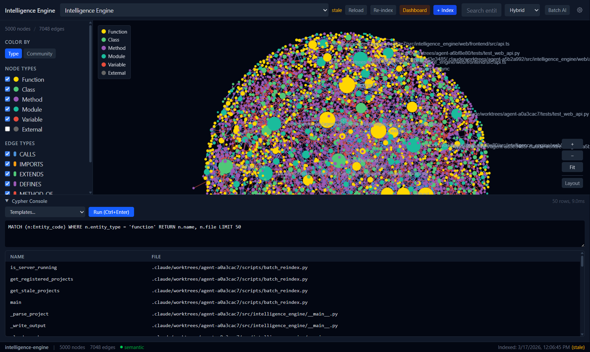Image resolution: width=590 pixels, height=352 pixels.
Task: Click the purple Method legend dot
Action: [x=104, y=48]
